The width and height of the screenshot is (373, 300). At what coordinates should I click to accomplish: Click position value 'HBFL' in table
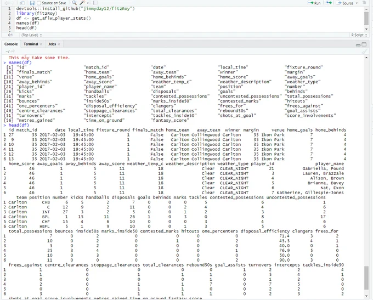coord(45,227)
